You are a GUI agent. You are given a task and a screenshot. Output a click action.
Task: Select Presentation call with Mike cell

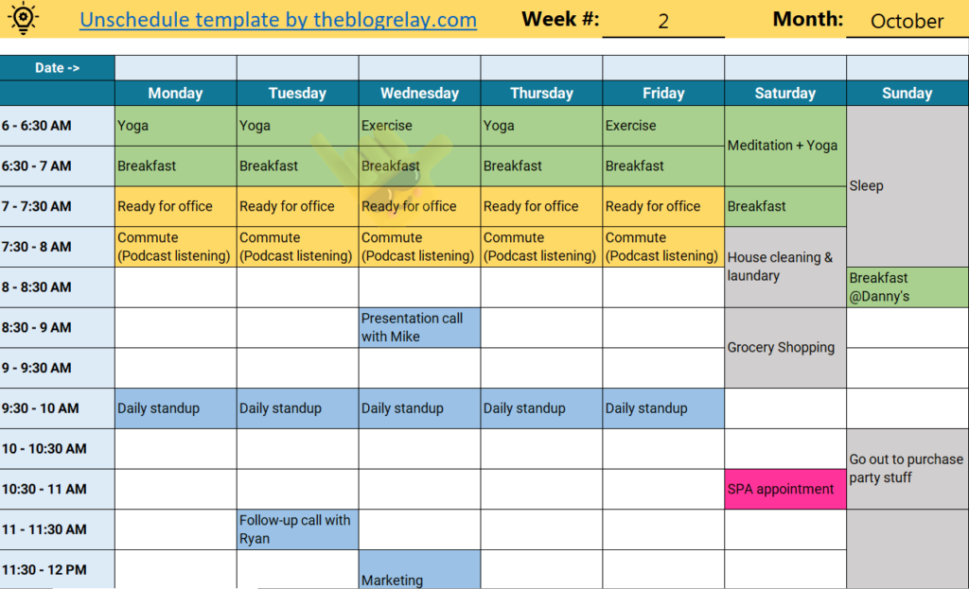(419, 327)
